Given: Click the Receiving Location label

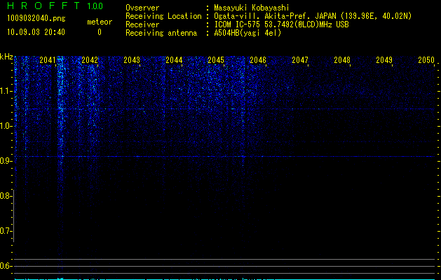Looking at the screenshot, I should (x=163, y=16).
